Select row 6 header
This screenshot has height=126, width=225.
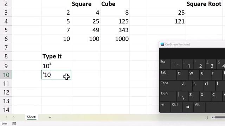6,39
